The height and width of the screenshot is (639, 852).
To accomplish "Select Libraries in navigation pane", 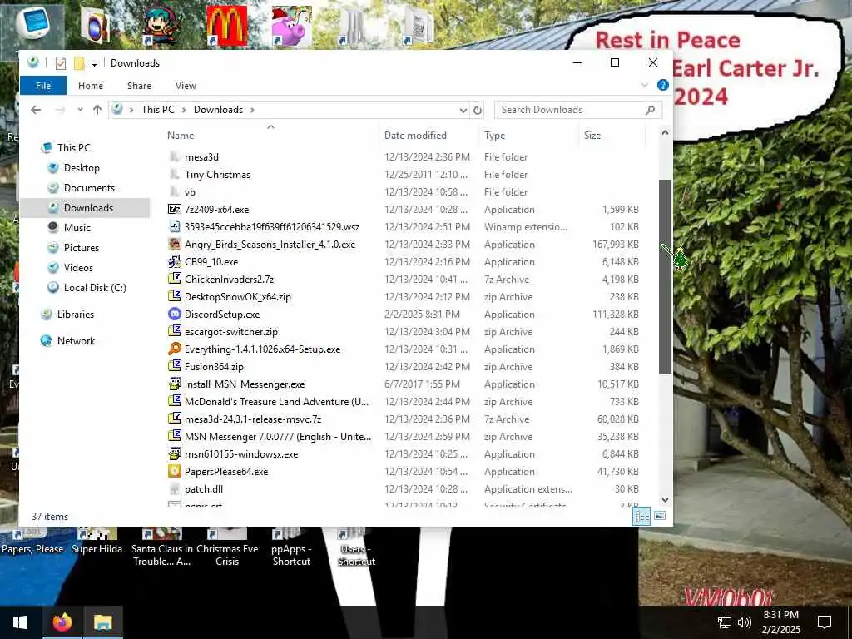I will coord(75,314).
